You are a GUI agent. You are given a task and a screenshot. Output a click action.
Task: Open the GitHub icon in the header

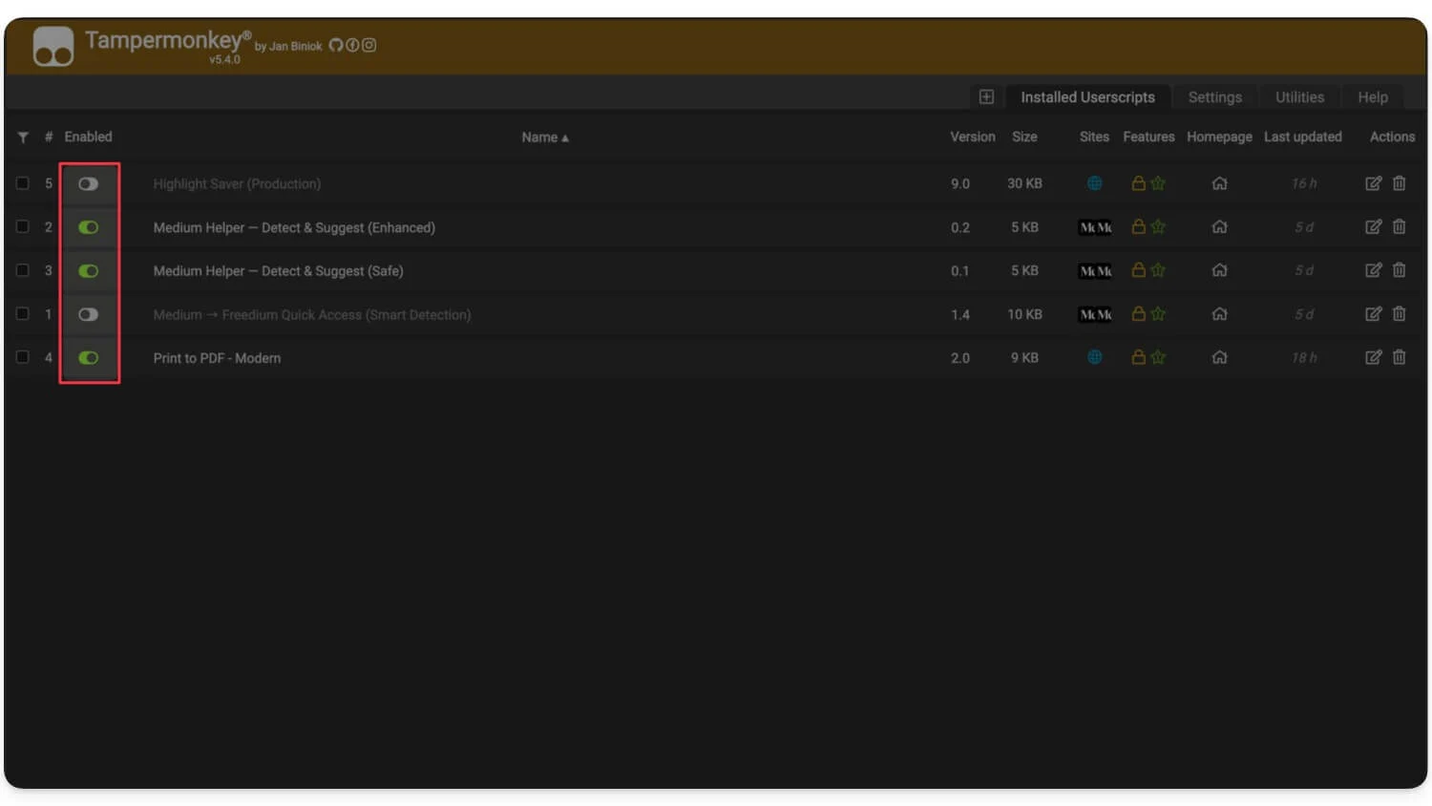335,45
